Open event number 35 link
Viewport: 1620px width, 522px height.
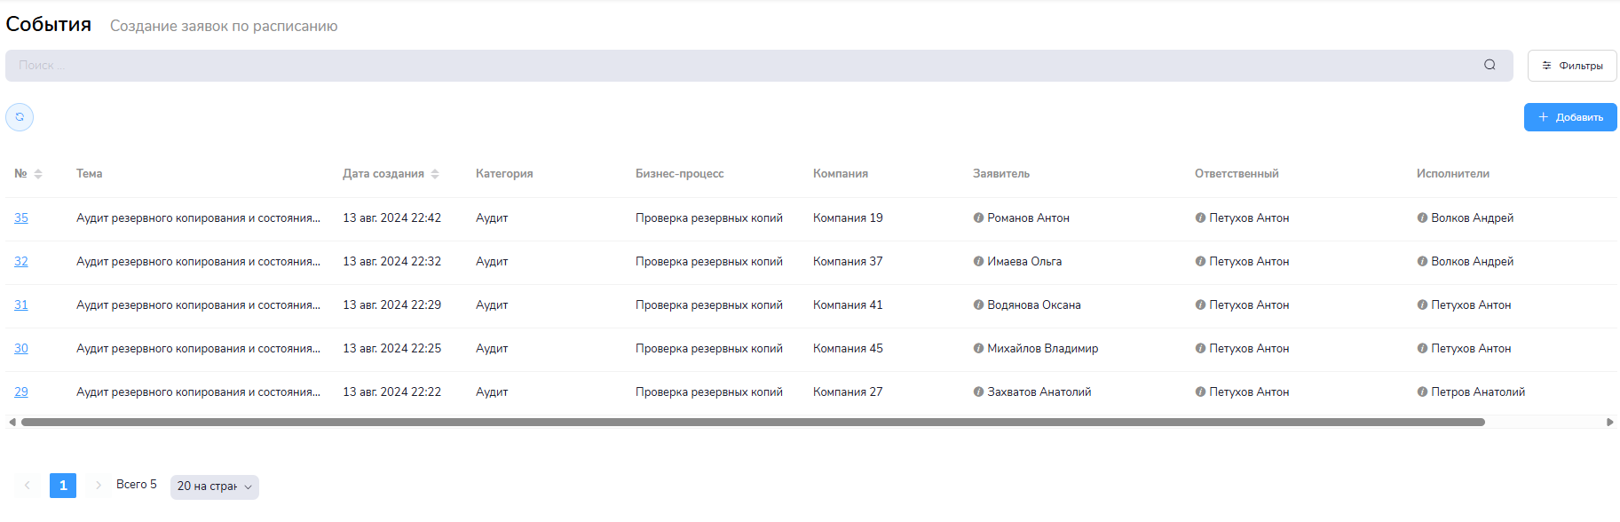click(x=21, y=217)
